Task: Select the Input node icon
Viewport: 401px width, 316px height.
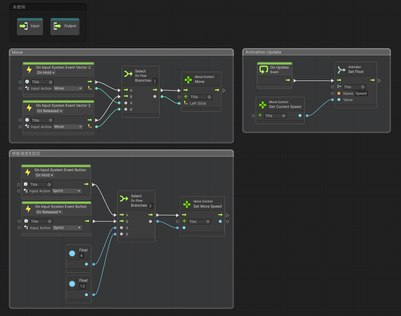Action: point(24,26)
